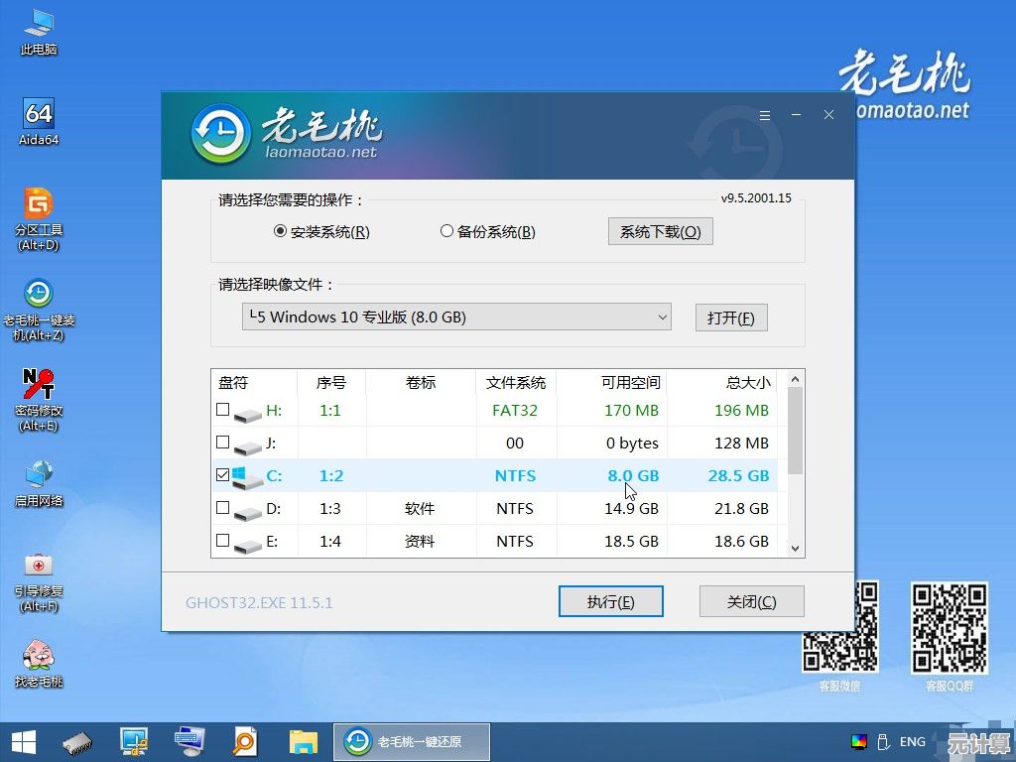Click the 执行 execute button
Image resolution: width=1016 pixels, height=762 pixels.
click(x=610, y=601)
